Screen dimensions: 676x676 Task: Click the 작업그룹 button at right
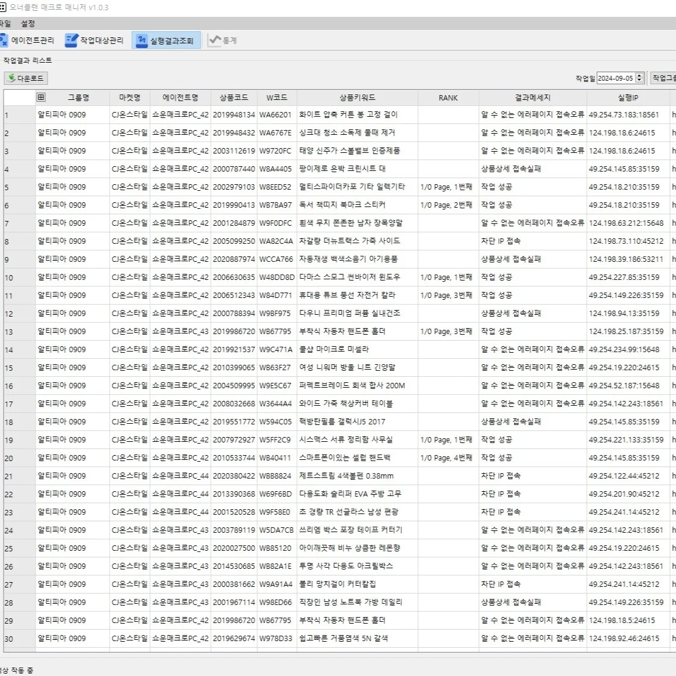point(663,78)
